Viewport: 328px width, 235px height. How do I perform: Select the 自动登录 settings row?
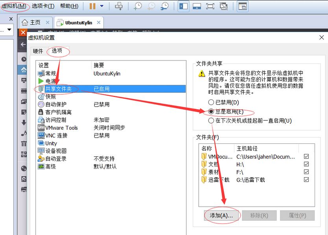tap(111, 159)
